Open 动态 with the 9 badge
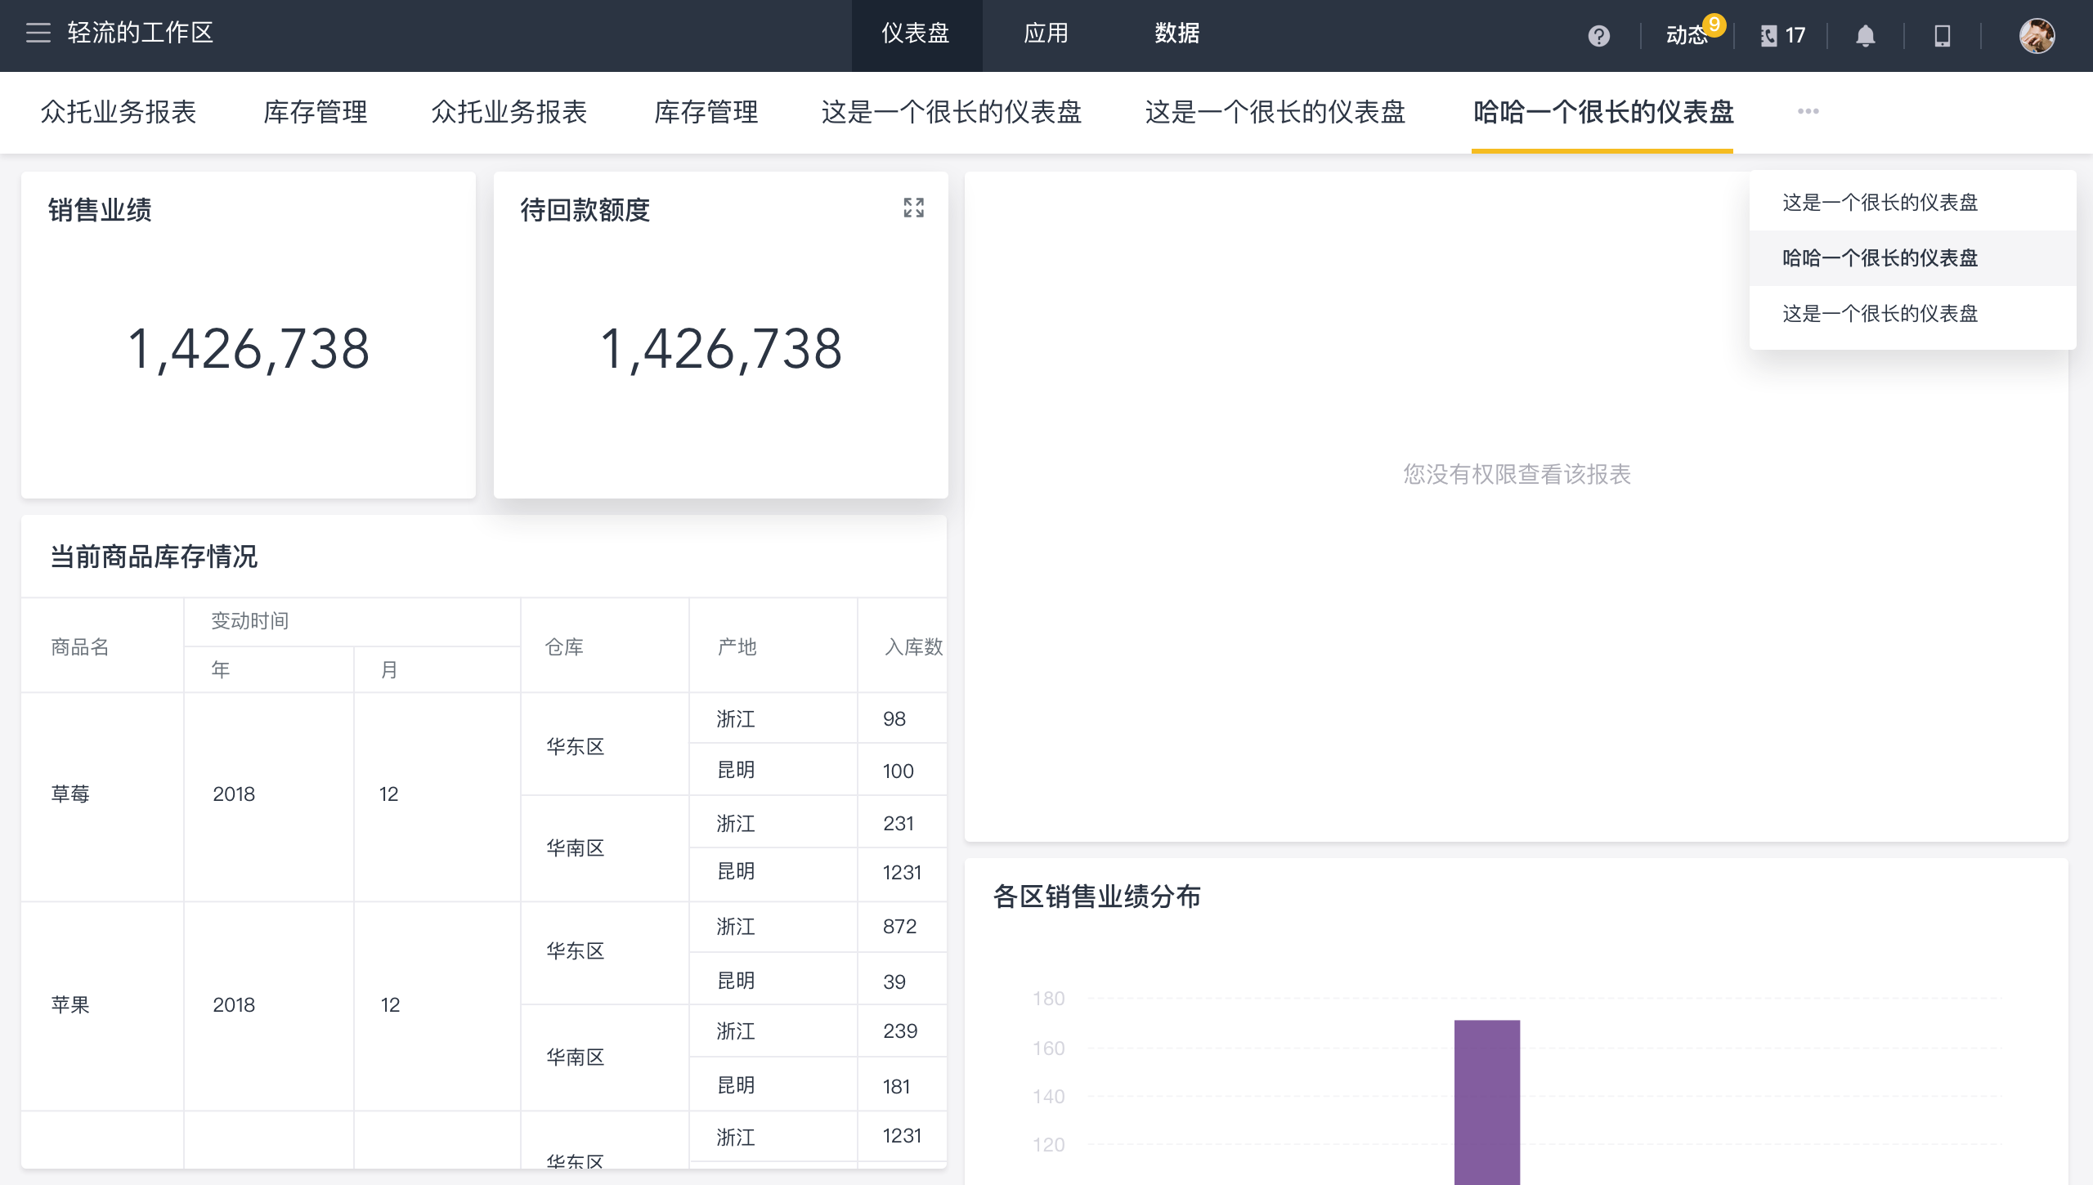 pyautogui.click(x=1687, y=35)
